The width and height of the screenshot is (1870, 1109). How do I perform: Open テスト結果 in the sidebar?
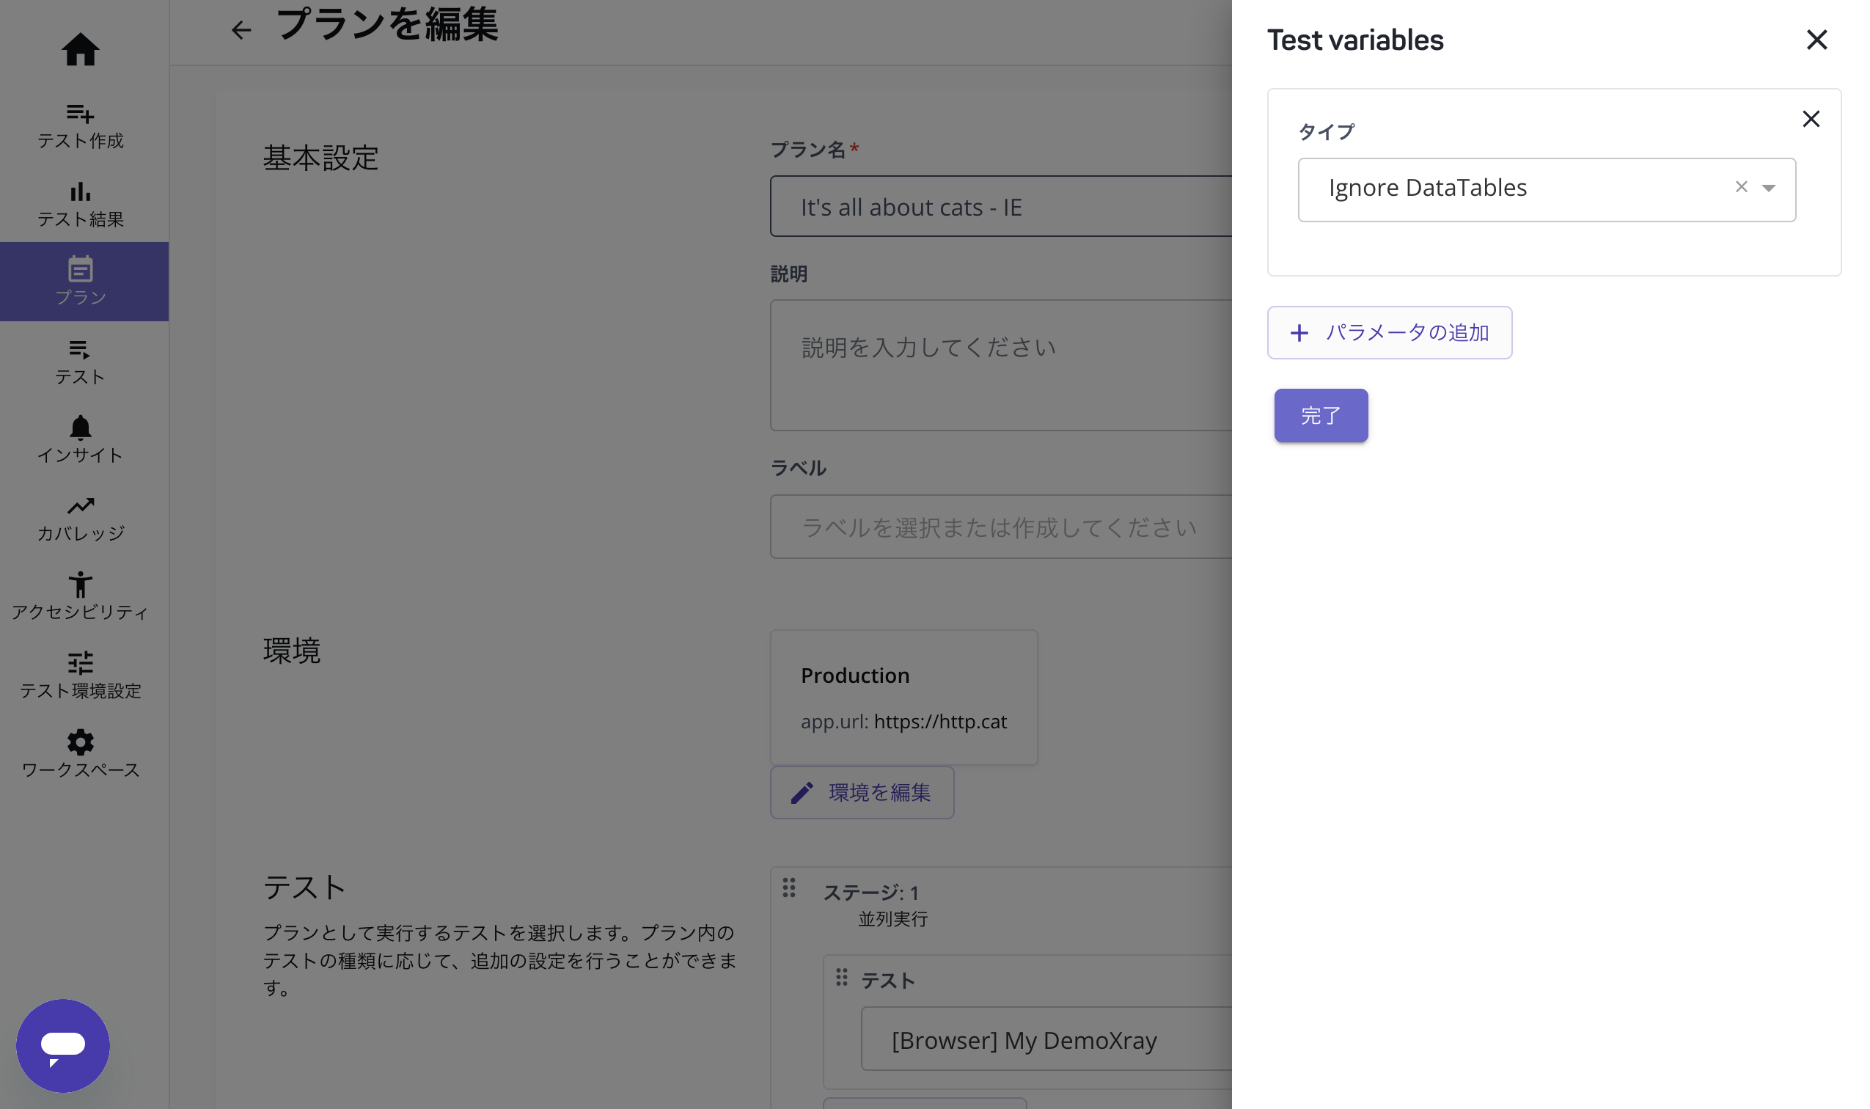pos(80,203)
